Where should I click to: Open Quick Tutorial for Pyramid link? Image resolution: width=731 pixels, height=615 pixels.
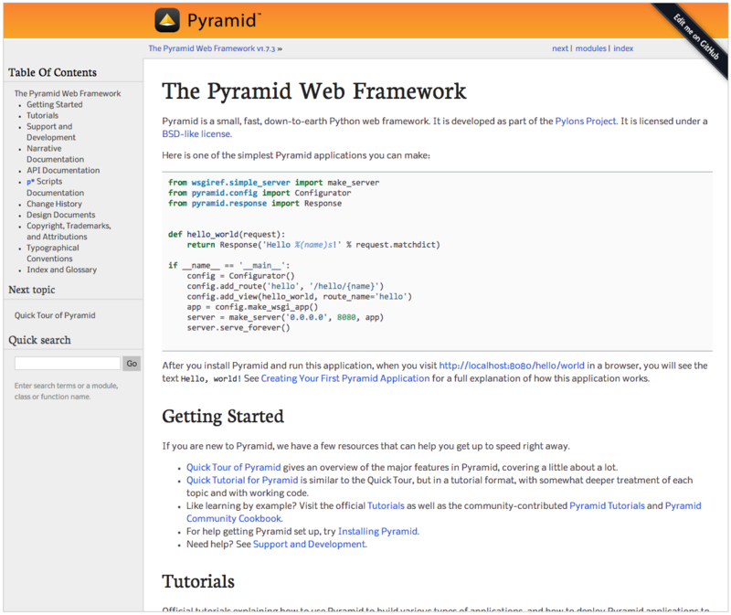(x=242, y=481)
